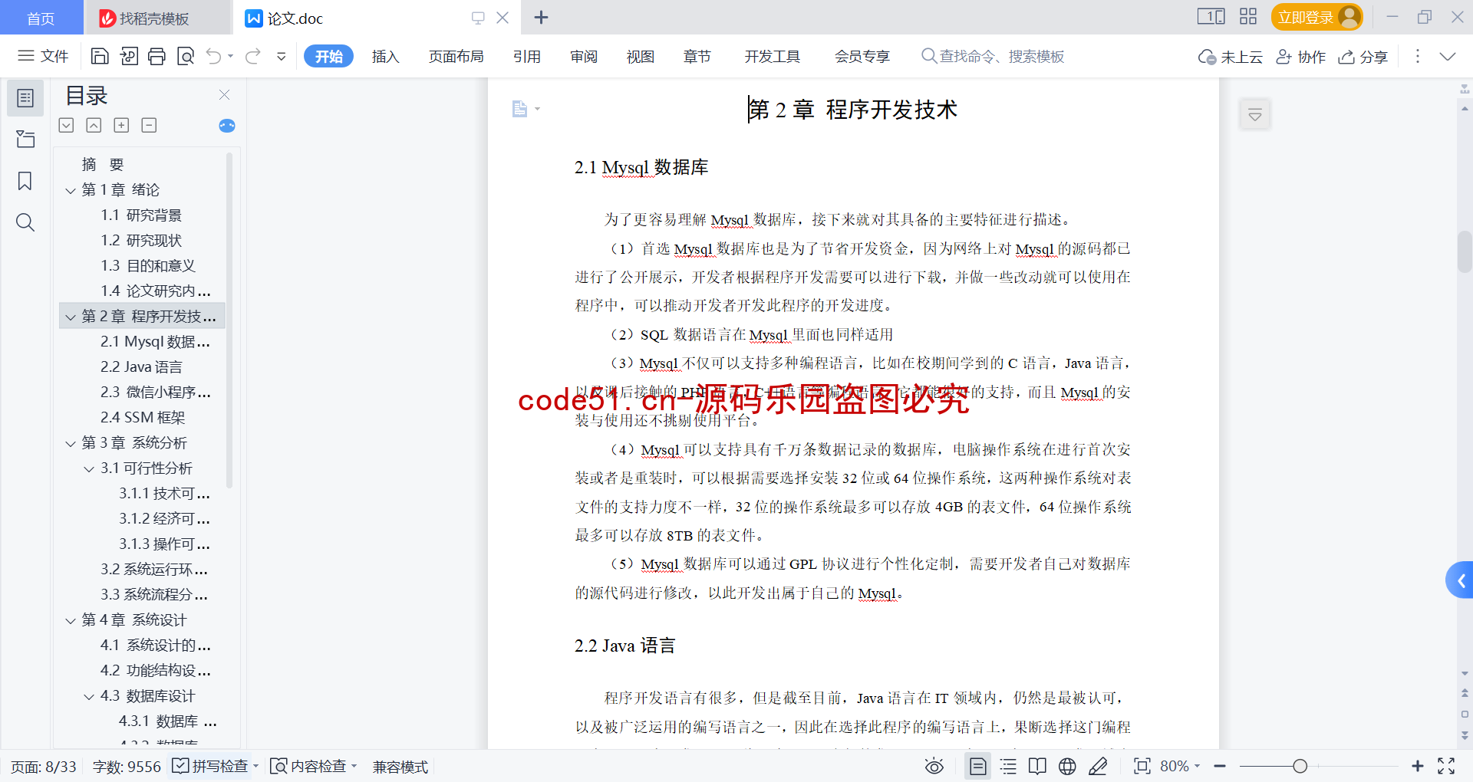This screenshot has height=782, width=1473.
Task: Click the zoom out minus button
Action: pyautogui.click(x=1220, y=766)
